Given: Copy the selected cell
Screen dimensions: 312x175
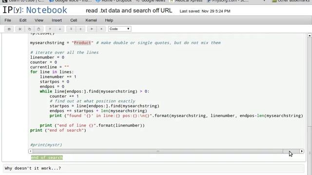Looking at the screenshot, I should (x=29, y=29).
